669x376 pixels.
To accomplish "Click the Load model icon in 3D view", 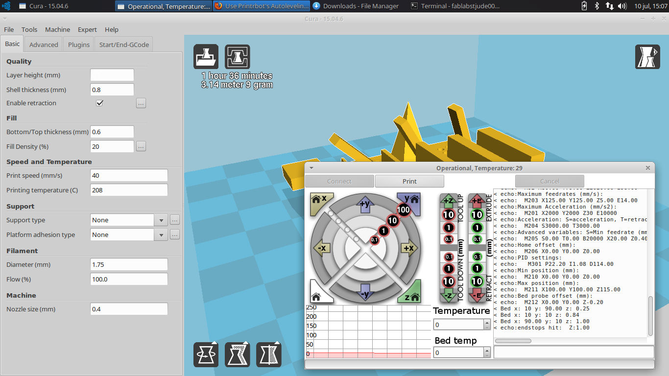I will click(x=206, y=57).
